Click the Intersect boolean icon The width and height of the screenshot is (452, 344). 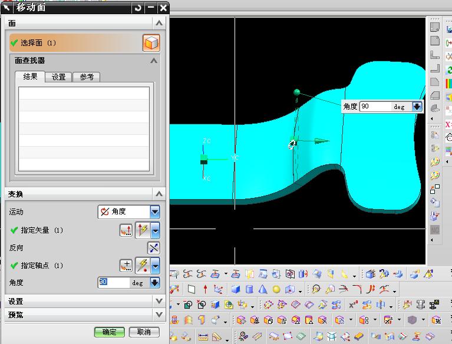point(201,305)
